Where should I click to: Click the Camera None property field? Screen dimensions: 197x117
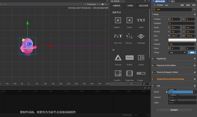[182, 97]
